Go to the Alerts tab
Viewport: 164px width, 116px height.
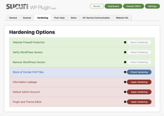[73, 18]
